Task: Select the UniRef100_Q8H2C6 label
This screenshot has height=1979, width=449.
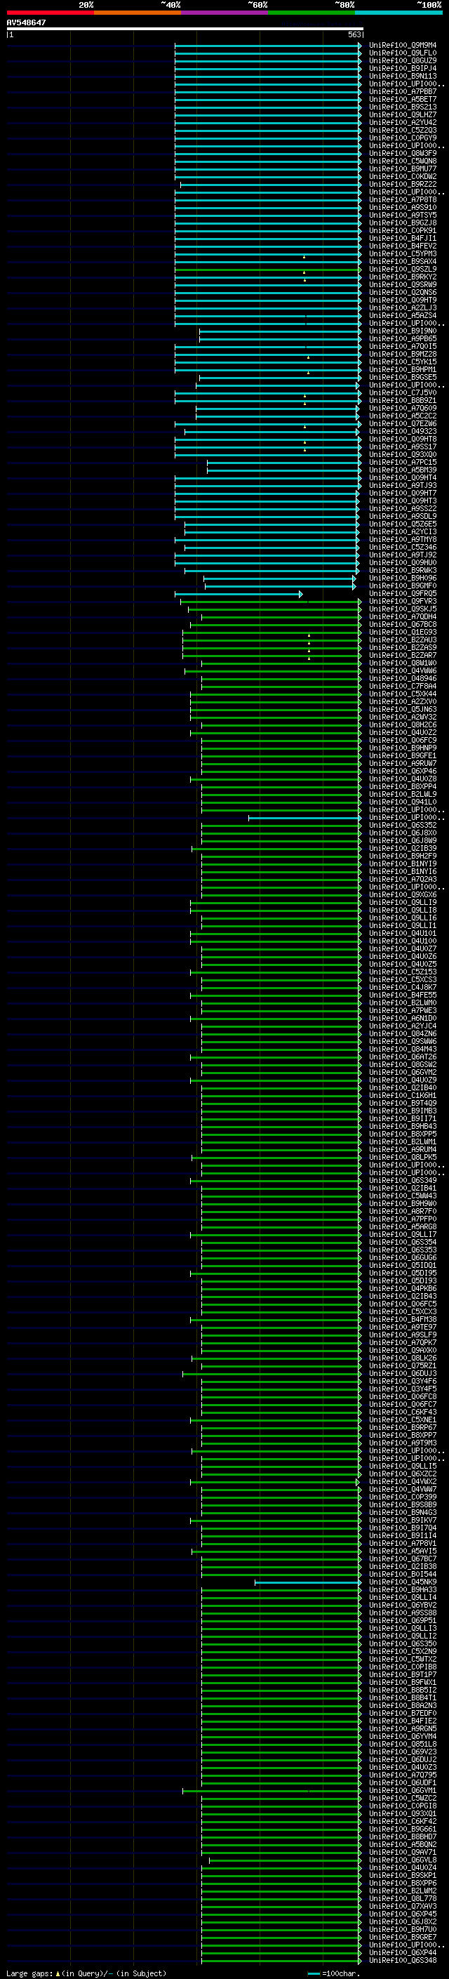Action: [403, 724]
